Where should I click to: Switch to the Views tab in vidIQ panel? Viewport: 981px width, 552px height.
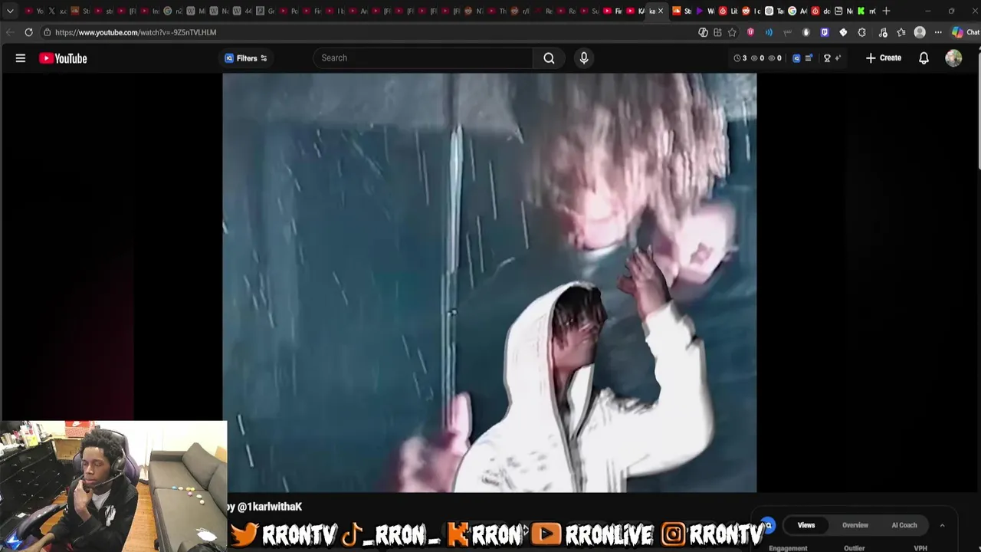pos(806,525)
